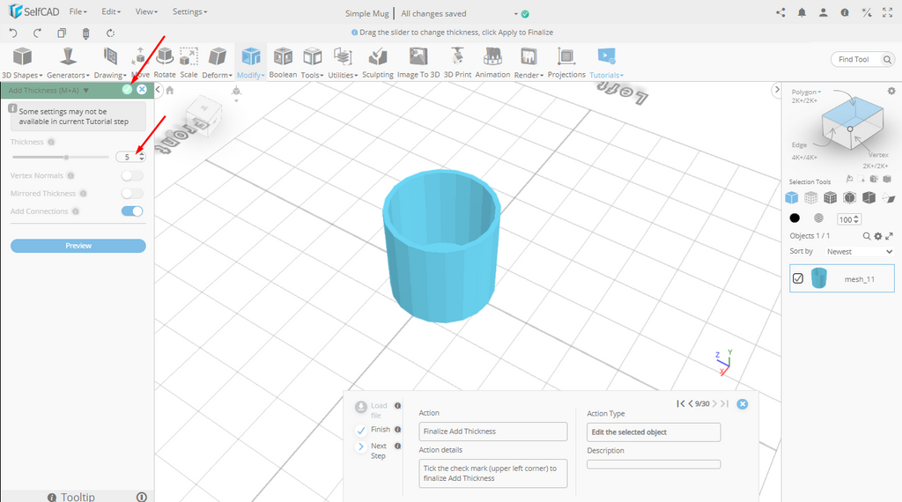Toggle Add Connections switch
The width and height of the screenshot is (902, 502).
[132, 211]
